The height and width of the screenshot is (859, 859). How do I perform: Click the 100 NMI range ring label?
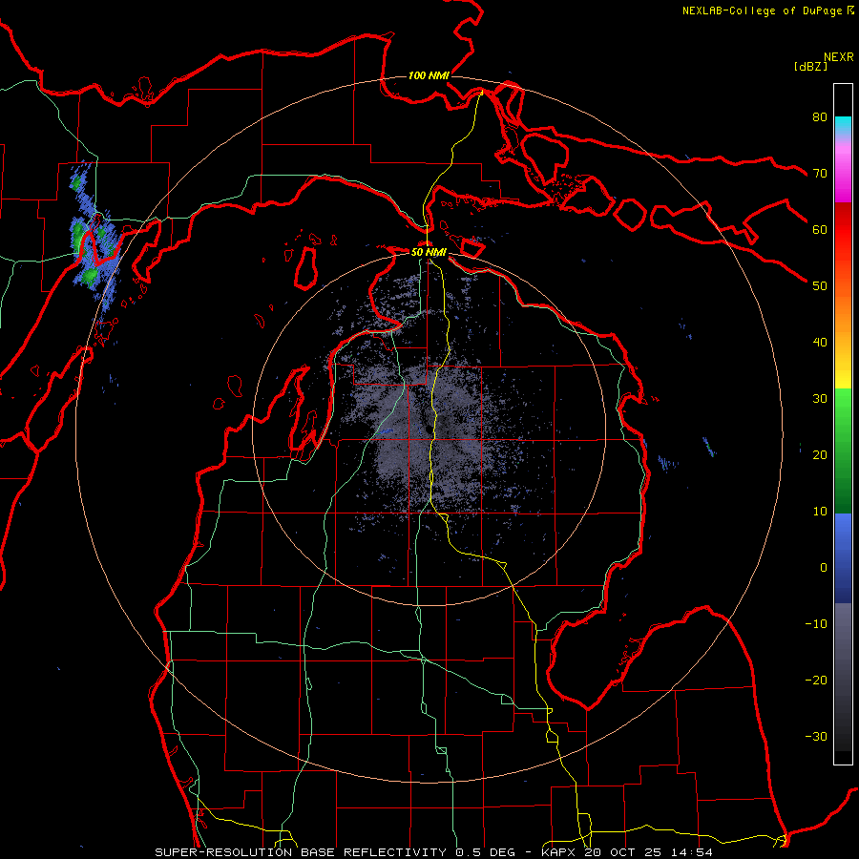point(429,75)
